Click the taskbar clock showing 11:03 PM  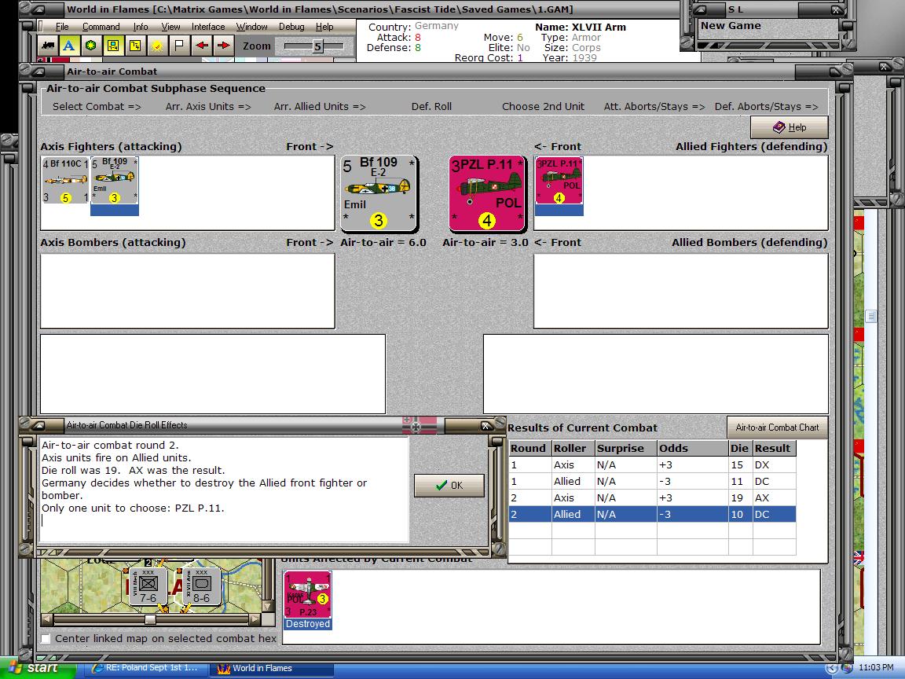(x=876, y=667)
